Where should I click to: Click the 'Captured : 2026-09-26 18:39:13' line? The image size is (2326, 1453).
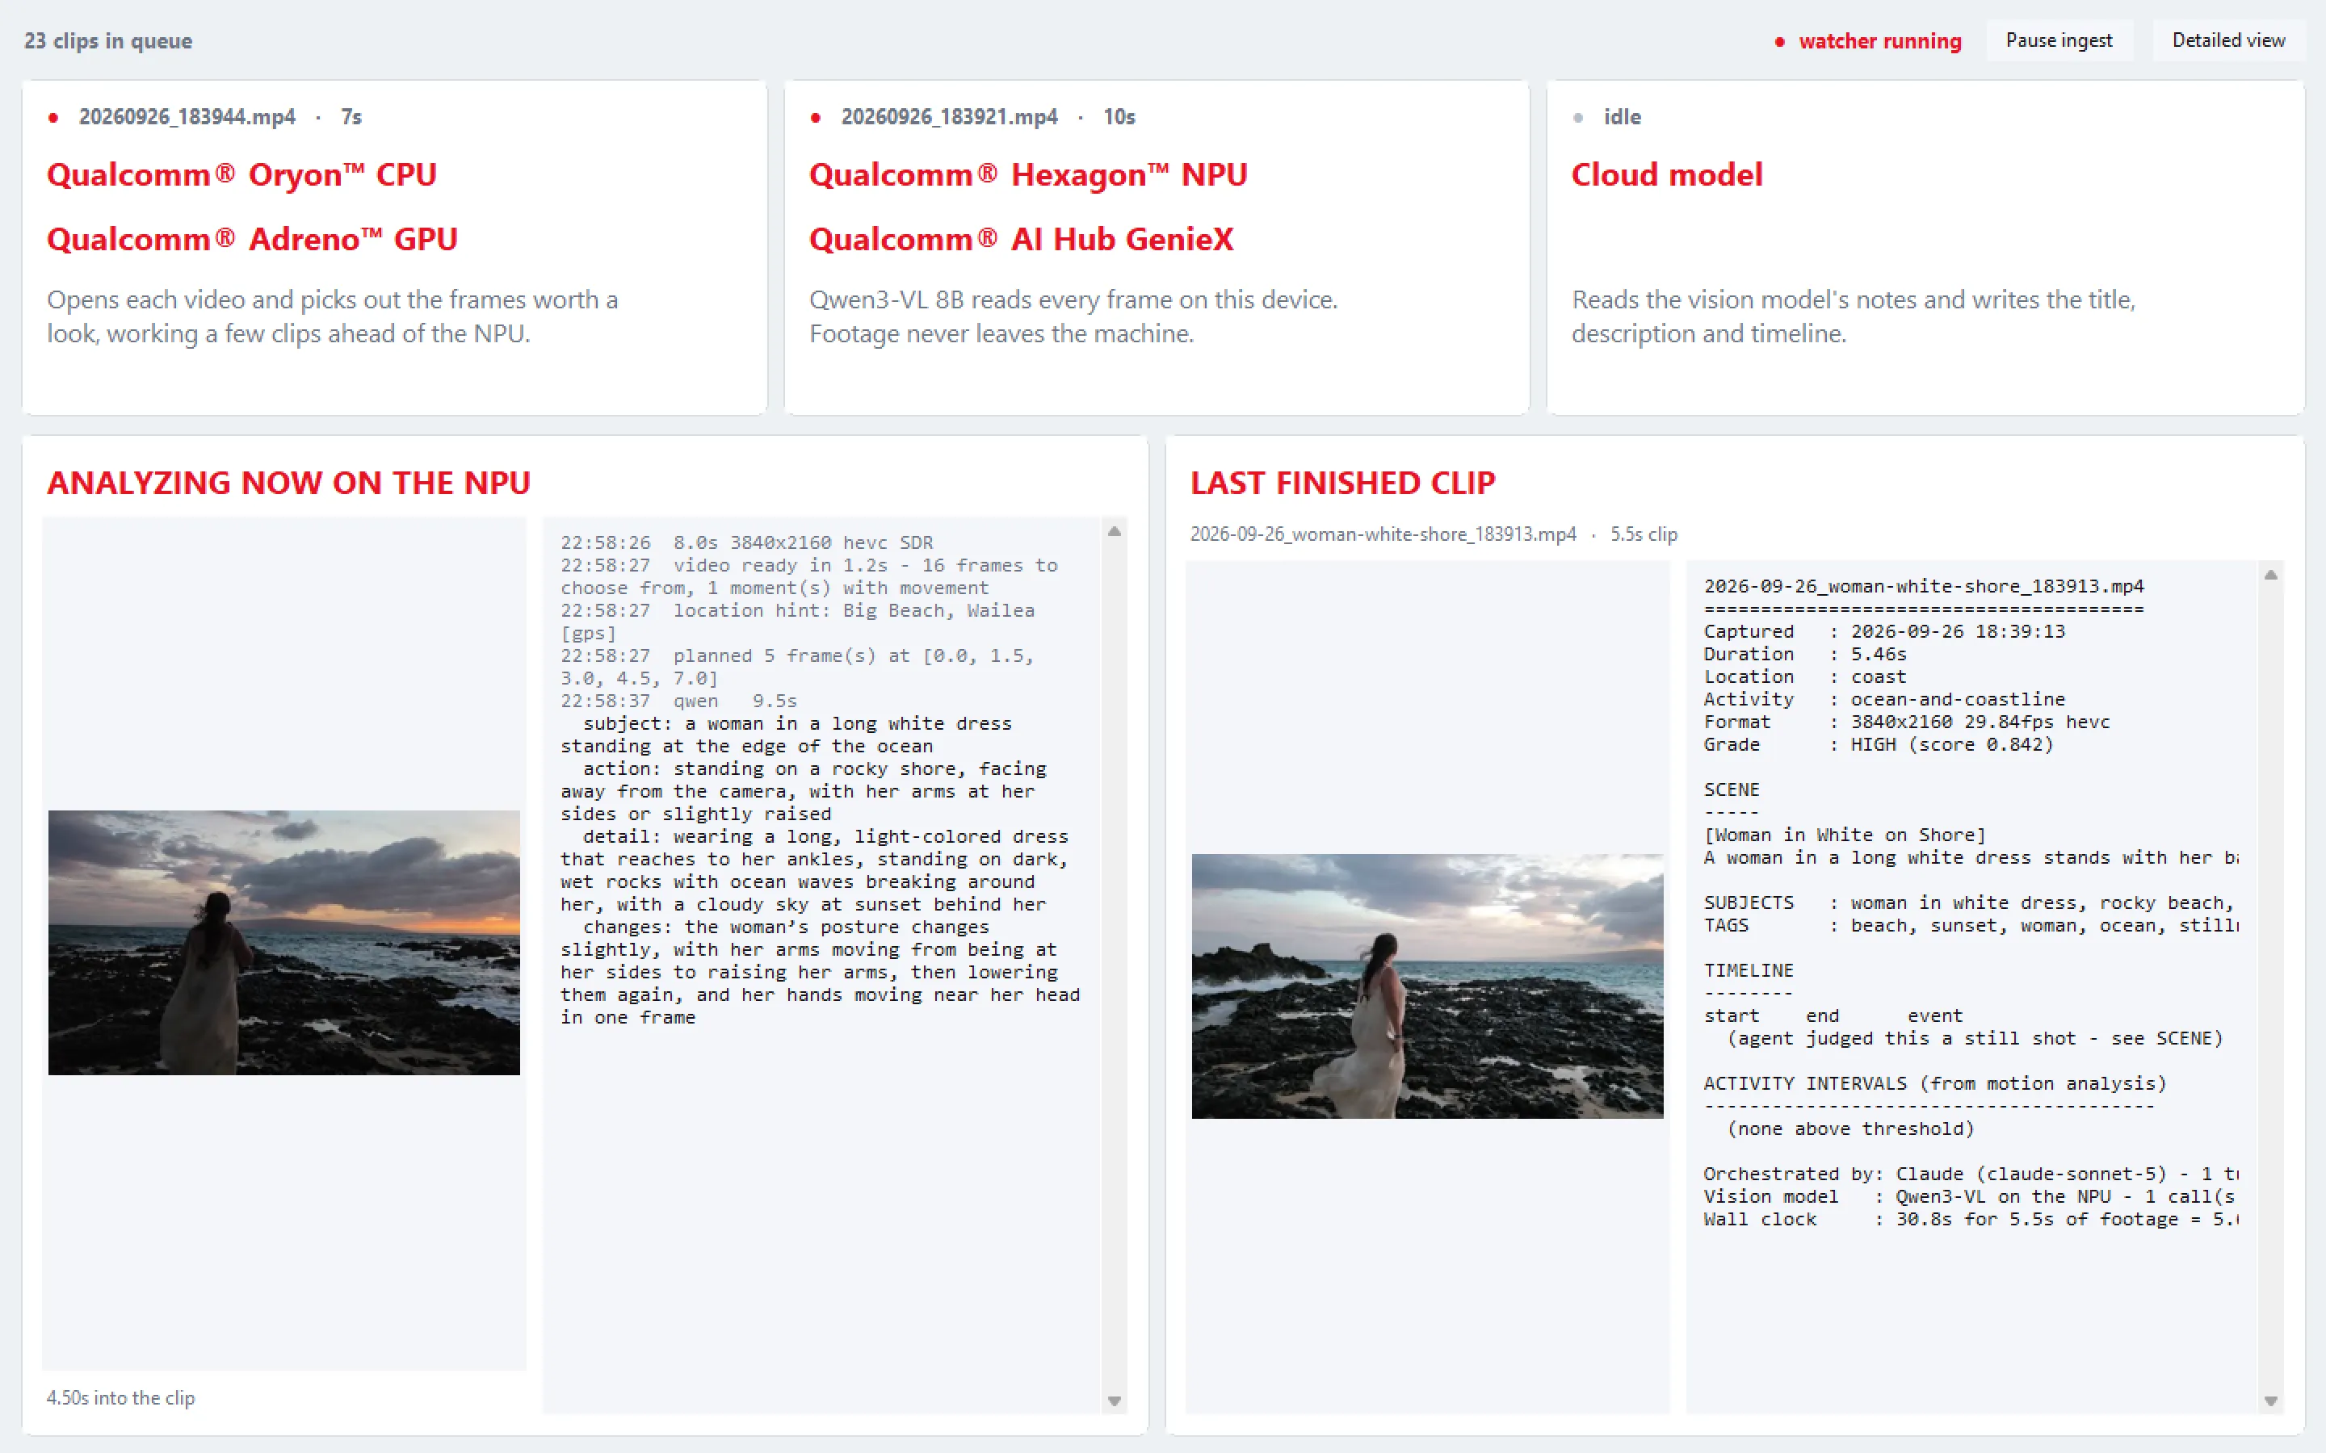[1884, 631]
